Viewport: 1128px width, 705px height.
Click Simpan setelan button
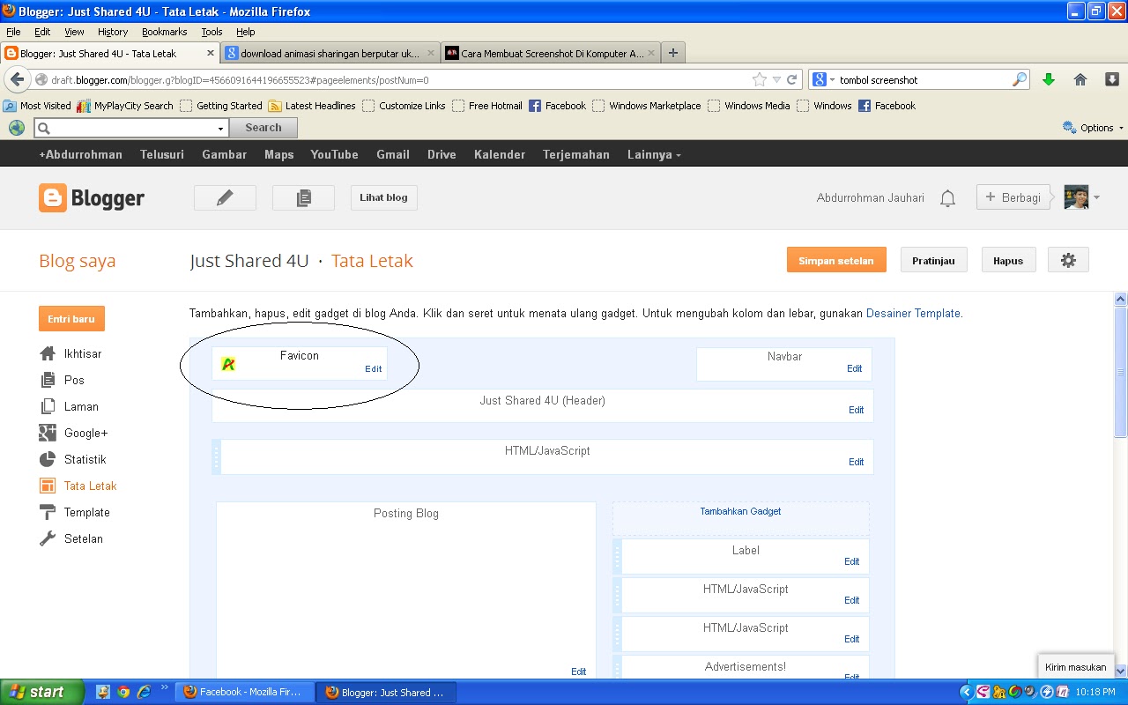[836, 260]
